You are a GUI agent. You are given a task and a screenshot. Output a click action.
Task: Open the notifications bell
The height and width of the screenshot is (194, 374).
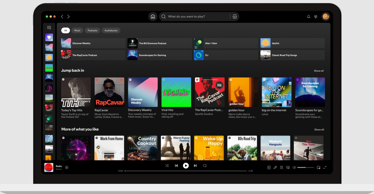click(x=308, y=17)
